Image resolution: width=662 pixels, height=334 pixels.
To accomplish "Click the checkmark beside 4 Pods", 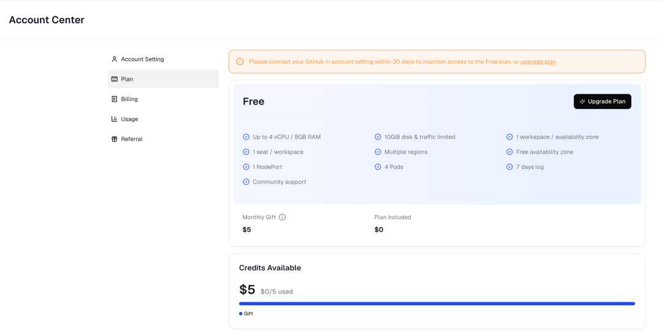I will pyautogui.click(x=378, y=167).
